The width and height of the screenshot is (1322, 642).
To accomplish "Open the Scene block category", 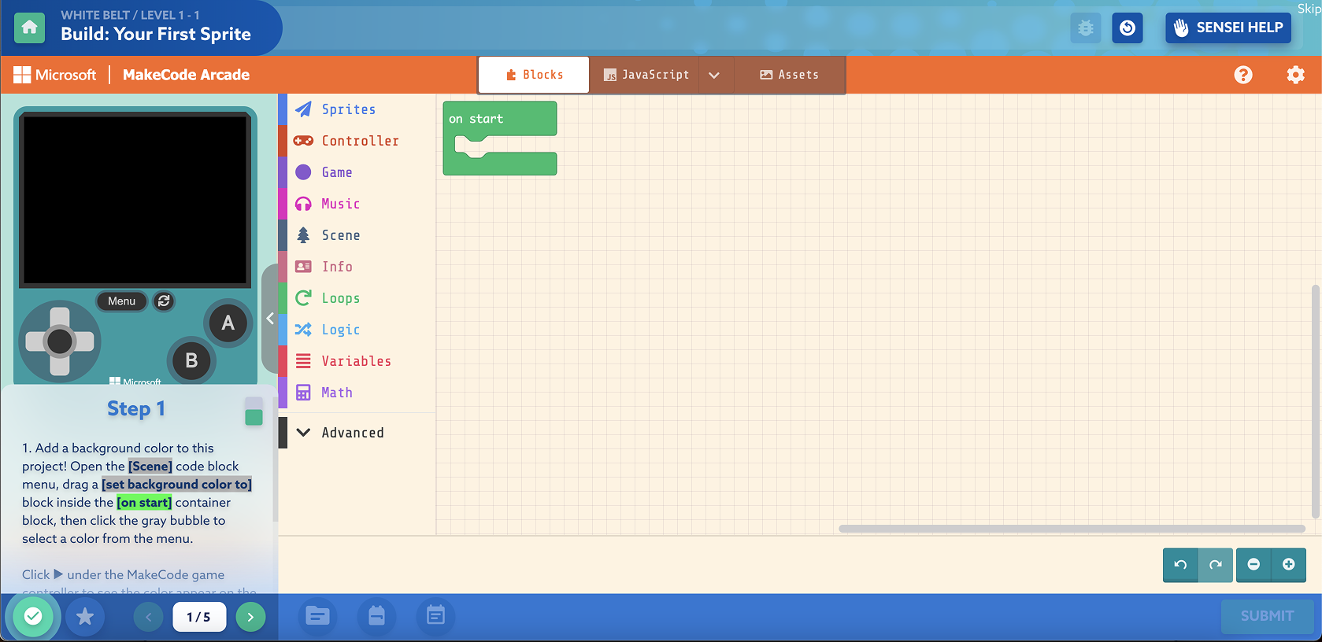I will click(357, 235).
